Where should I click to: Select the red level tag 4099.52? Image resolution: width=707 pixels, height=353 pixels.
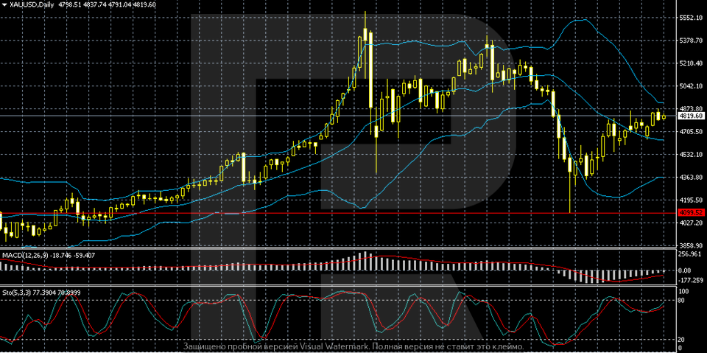click(691, 213)
